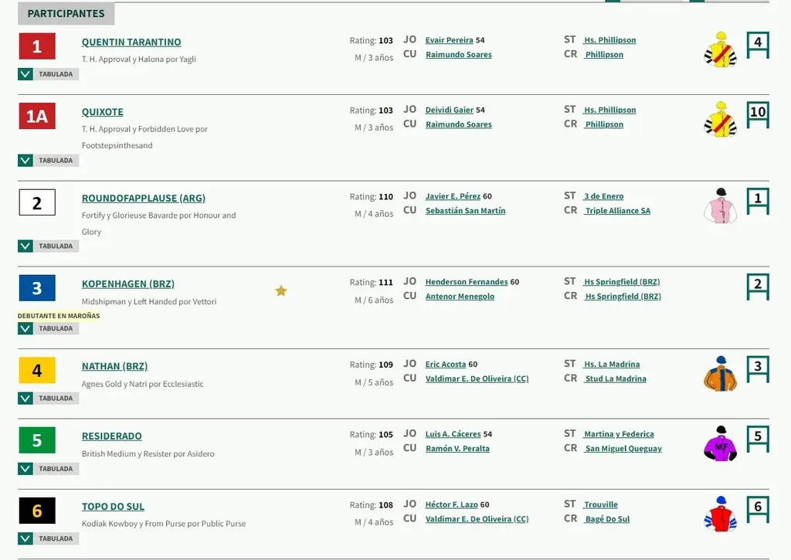
Task: Click Roundofapplause's pink jockey silks icon
Action: pyautogui.click(x=720, y=205)
